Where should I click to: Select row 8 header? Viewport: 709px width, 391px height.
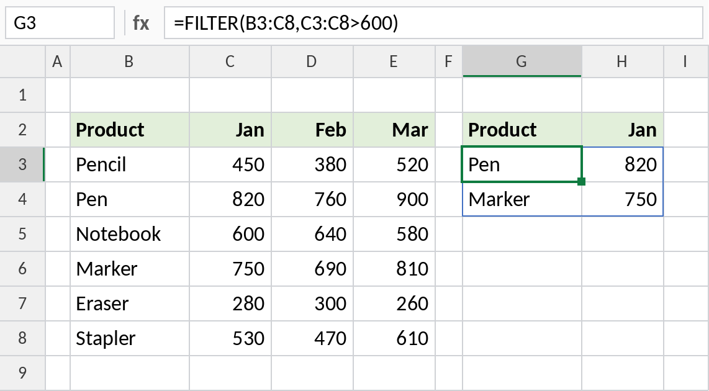22,339
